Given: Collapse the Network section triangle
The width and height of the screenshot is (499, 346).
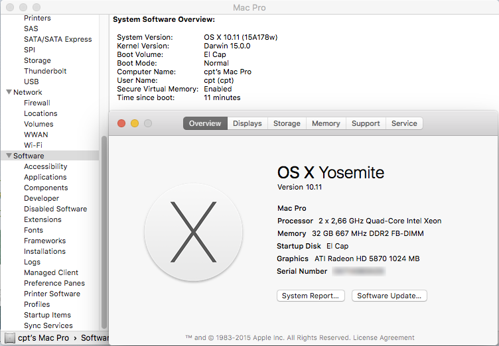Looking at the screenshot, I should coord(9,92).
